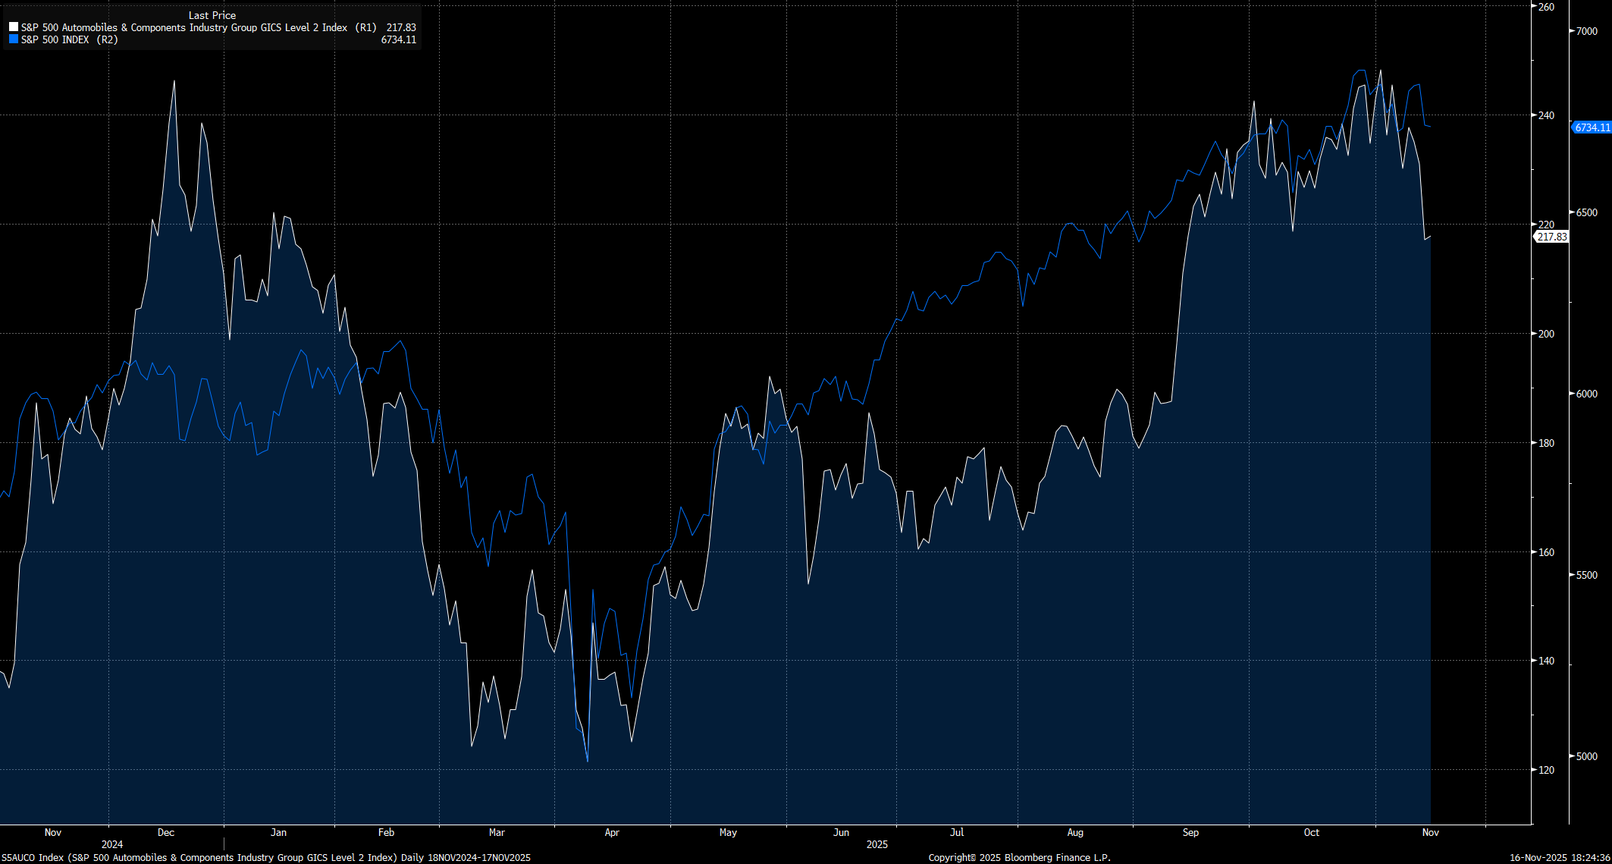This screenshot has width=1612, height=864.
Task: Click the 217.83 value in legend box
Action: tap(401, 27)
